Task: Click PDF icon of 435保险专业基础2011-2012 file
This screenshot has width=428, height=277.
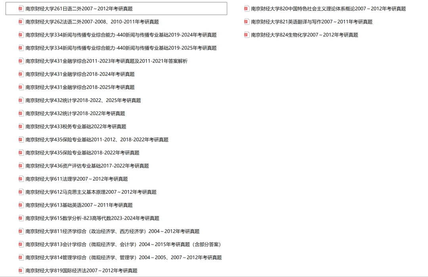Action: click(x=21, y=139)
